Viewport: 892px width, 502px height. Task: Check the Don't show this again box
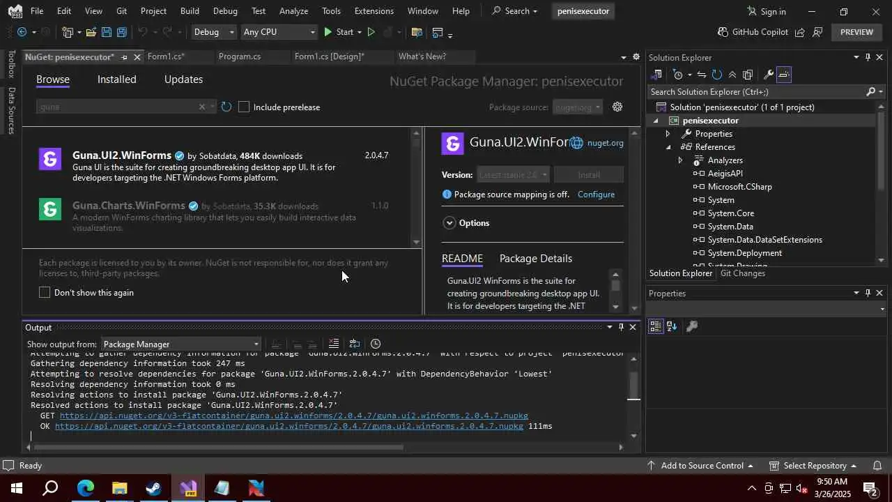[45, 292]
